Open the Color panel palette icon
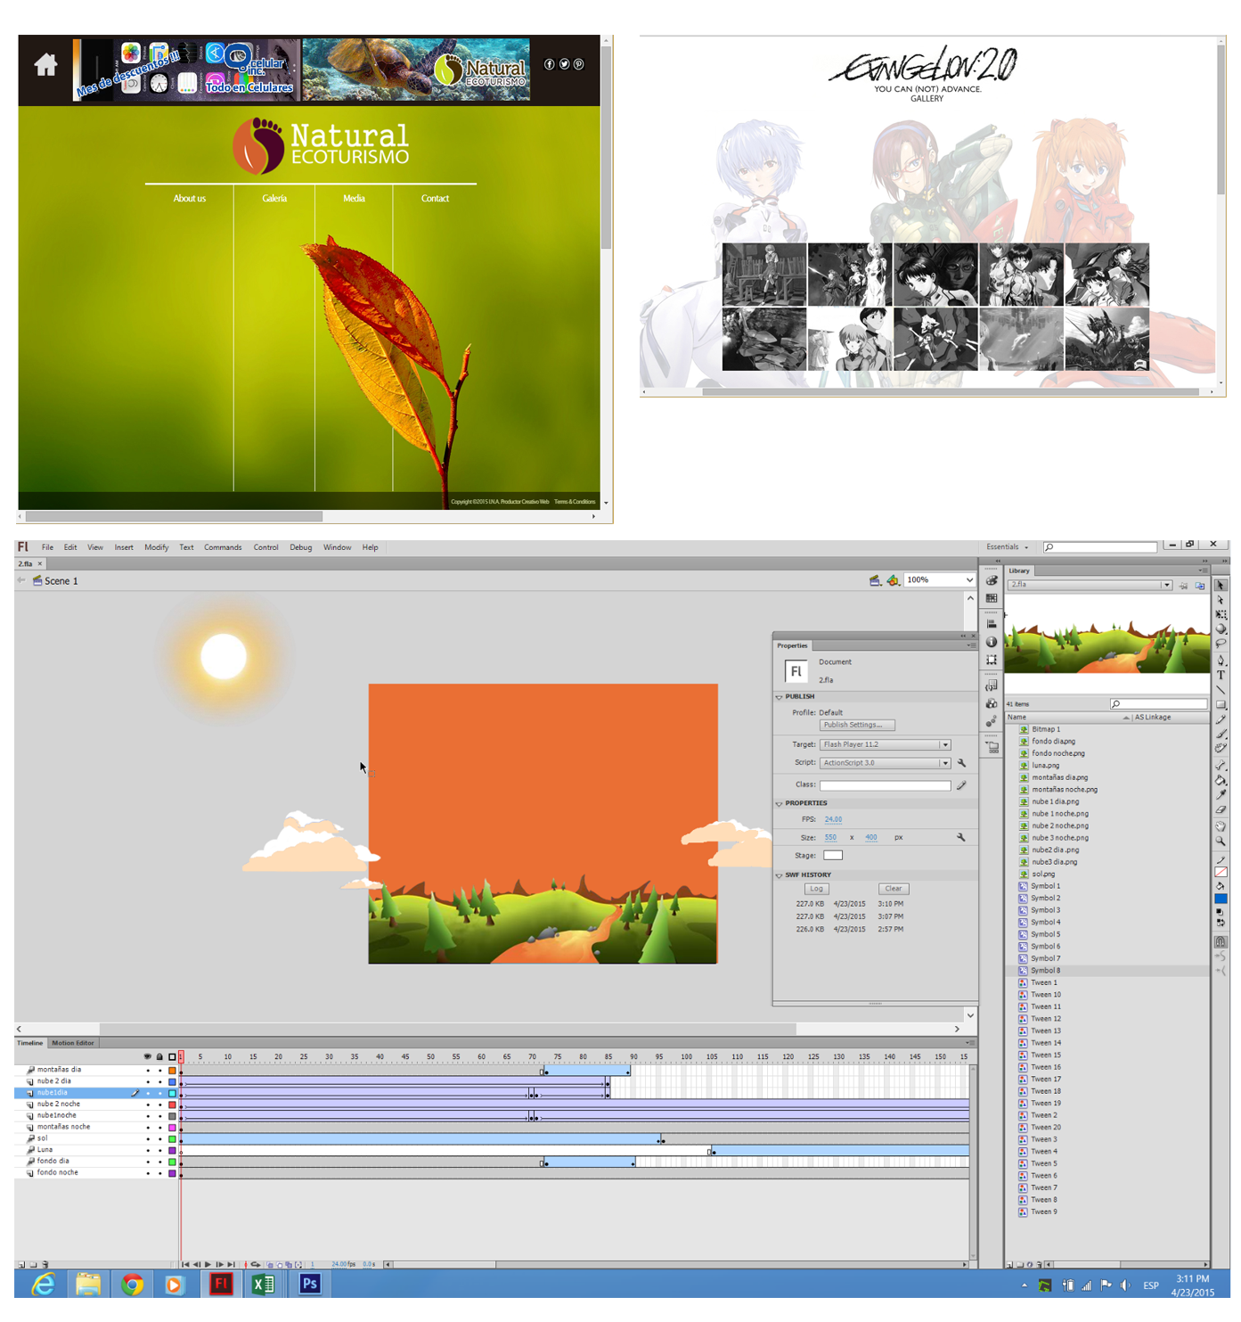The height and width of the screenshot is (1322, 1241). tap(992, 580)
